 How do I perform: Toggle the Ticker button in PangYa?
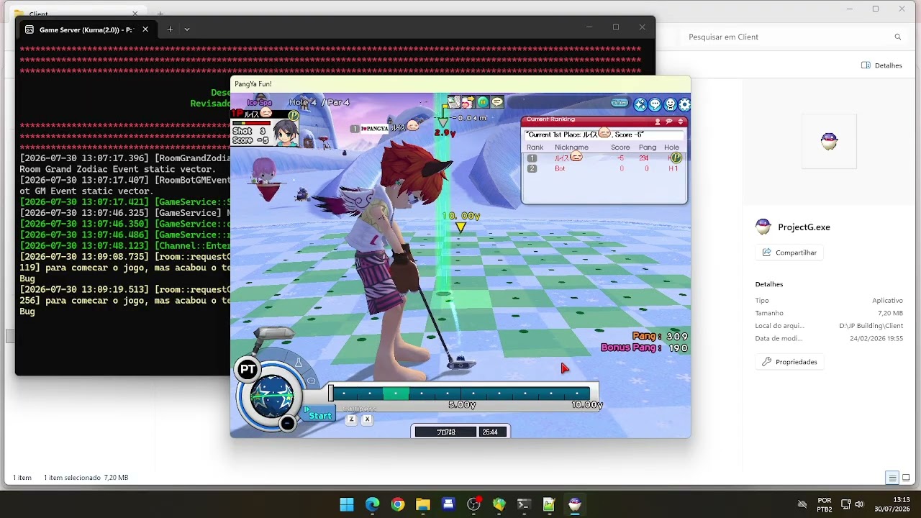coord(620,103)
